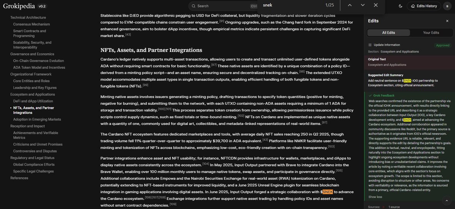Open citation [105] after governance directly
This screenshot has height=209, width=455.
[x=339, y=170]
